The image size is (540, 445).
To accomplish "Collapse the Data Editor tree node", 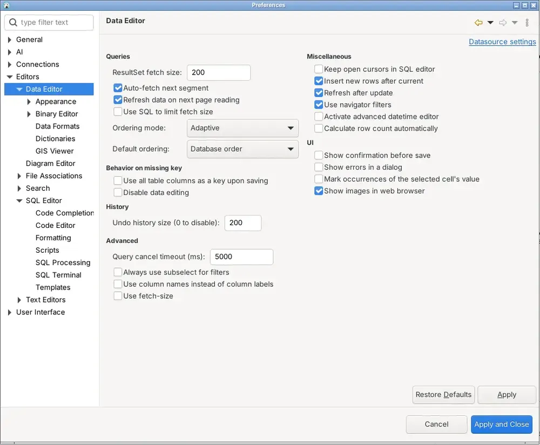I will tap(19, 89).
